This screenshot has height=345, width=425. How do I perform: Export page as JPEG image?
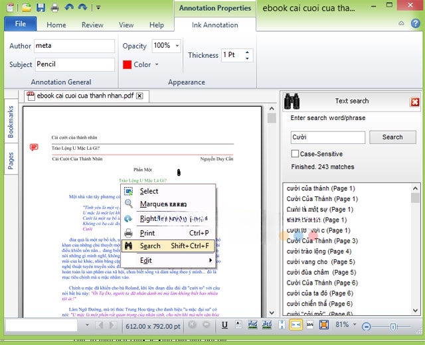[267, 324]
